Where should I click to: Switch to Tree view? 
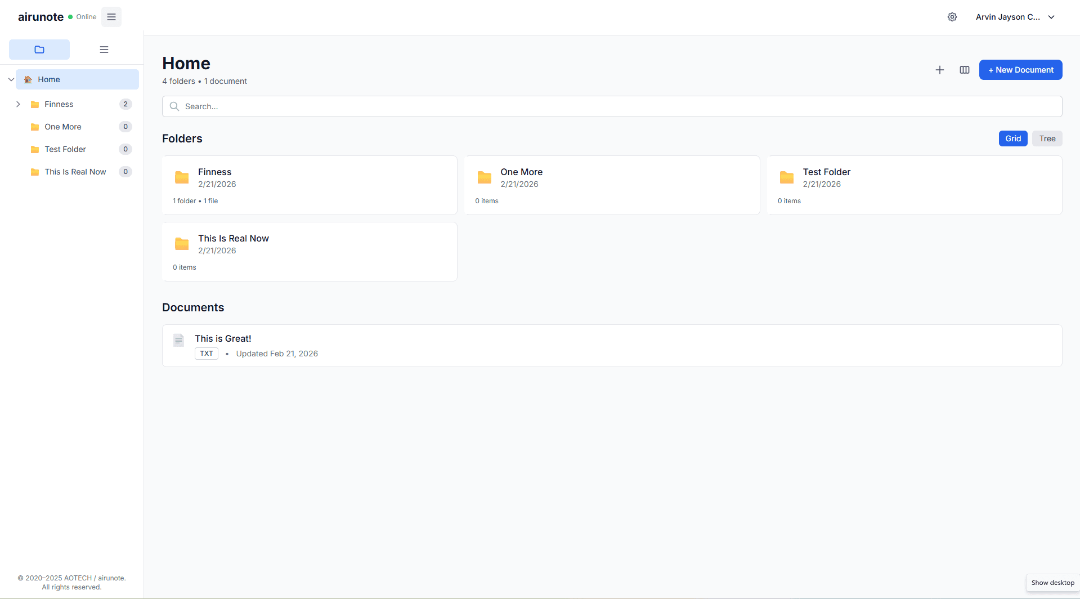[x=1047, y=138]
